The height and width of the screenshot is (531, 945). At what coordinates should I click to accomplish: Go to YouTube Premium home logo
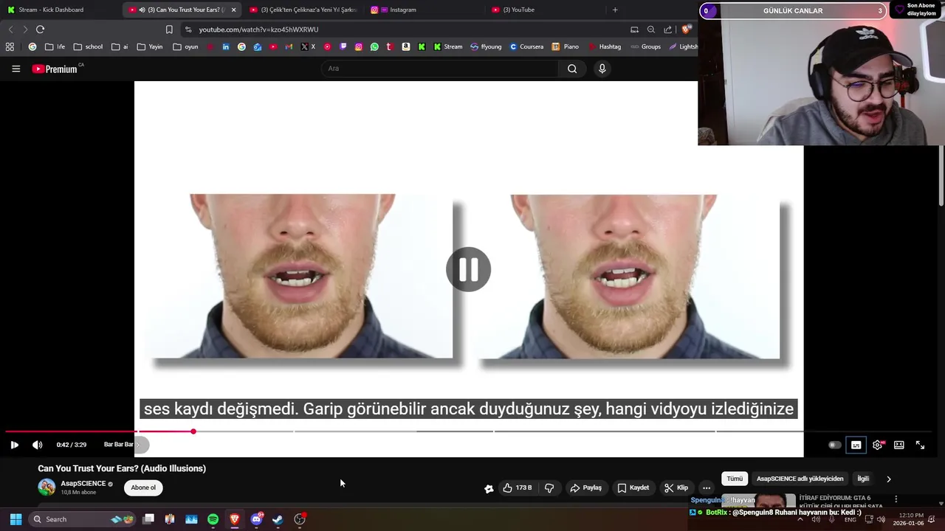[x=55, y=69]
